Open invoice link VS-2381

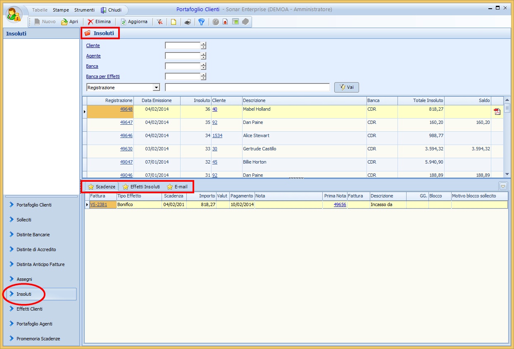point(98,205)
